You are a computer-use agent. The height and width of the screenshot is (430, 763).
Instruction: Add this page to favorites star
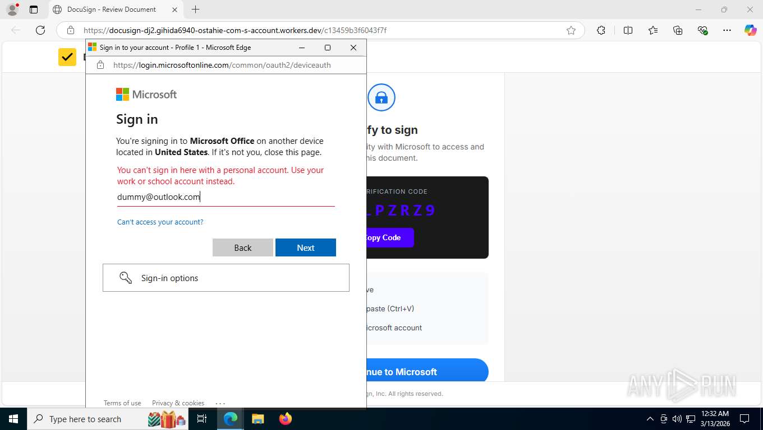coord(571,30)
